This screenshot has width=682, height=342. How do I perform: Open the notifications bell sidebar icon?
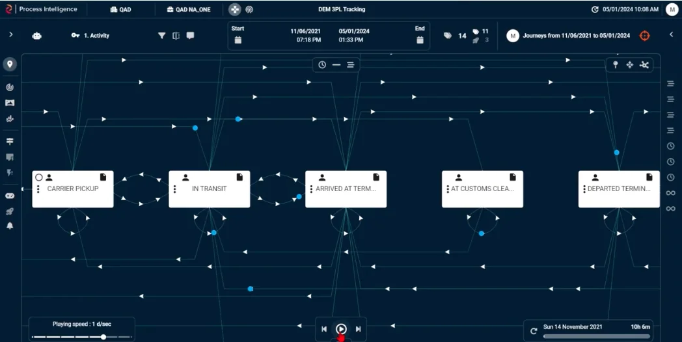coord(10,226)
